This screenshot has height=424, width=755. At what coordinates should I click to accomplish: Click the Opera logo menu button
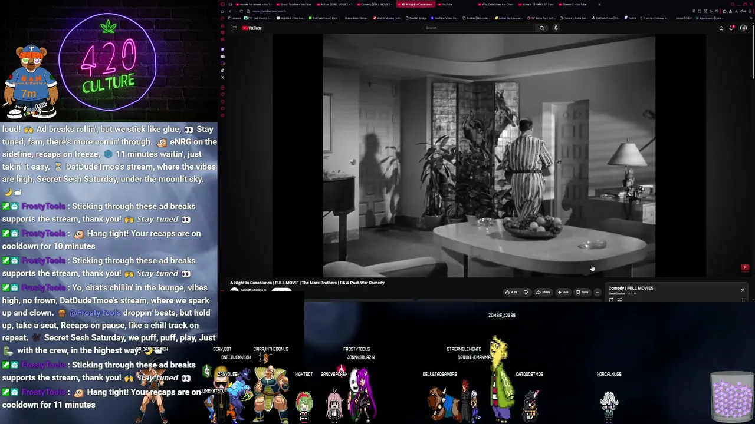pyautogui.click(x=222, y=4)
